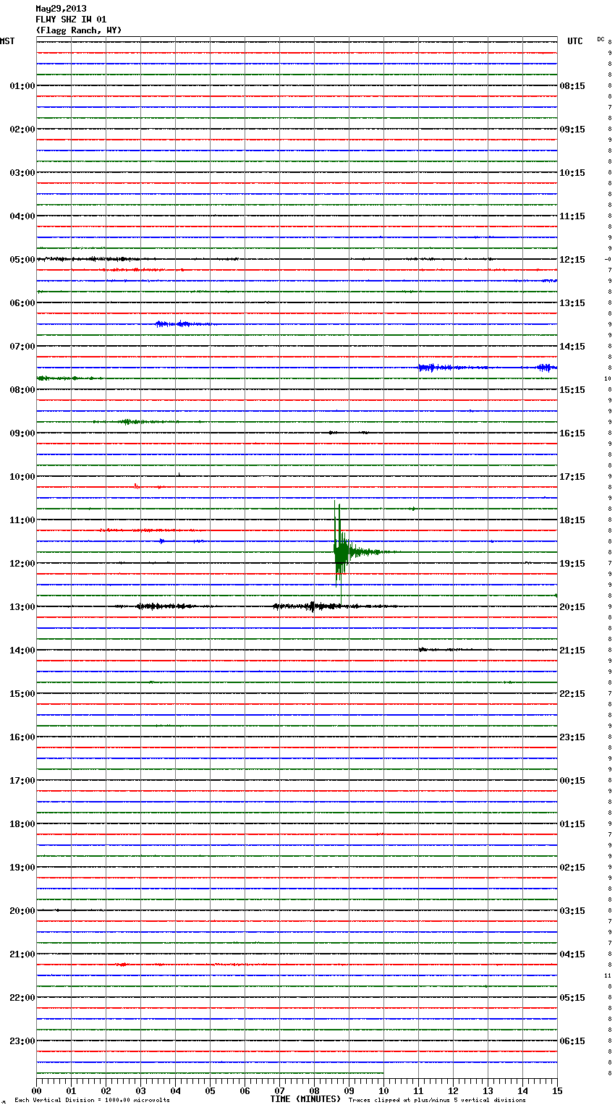
Task: Click the UTC time label "08:15"
Action: click(572, 86)
